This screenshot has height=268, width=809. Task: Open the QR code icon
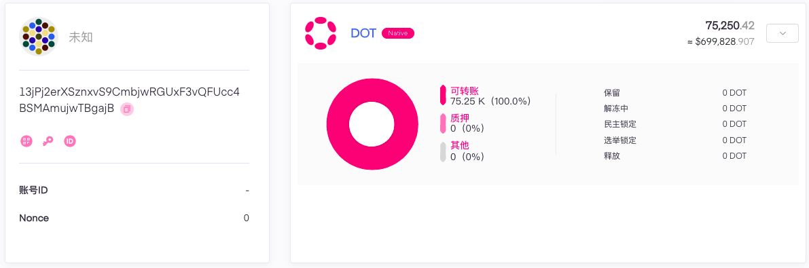point(26,140)
